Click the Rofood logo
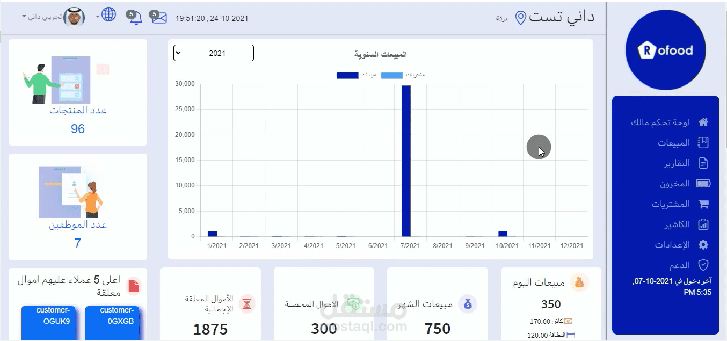The image size is (727, 341). point(666,50)
